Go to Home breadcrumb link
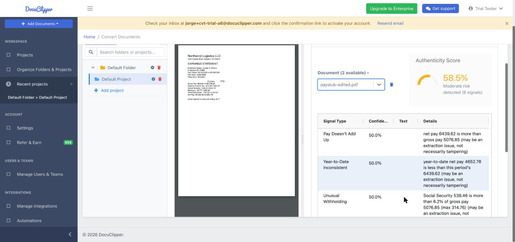Screen dimensions: 515x242 pyautogui.click(x=89, y=37)
